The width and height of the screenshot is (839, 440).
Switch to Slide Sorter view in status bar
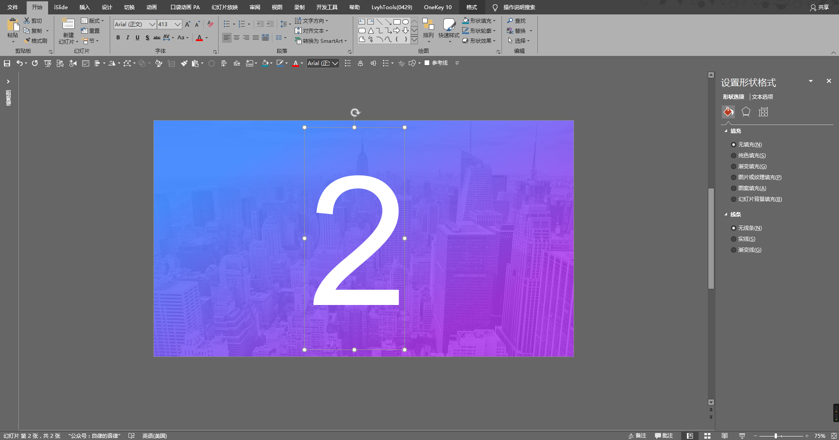(x=707, y=436)
